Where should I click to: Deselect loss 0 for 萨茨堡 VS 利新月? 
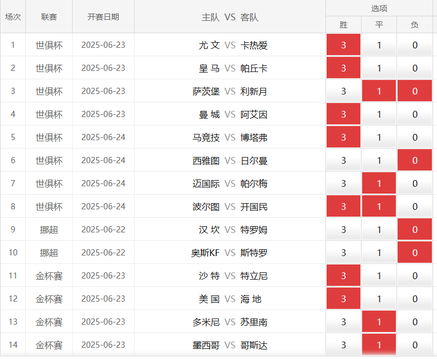[x=414, y=91]
